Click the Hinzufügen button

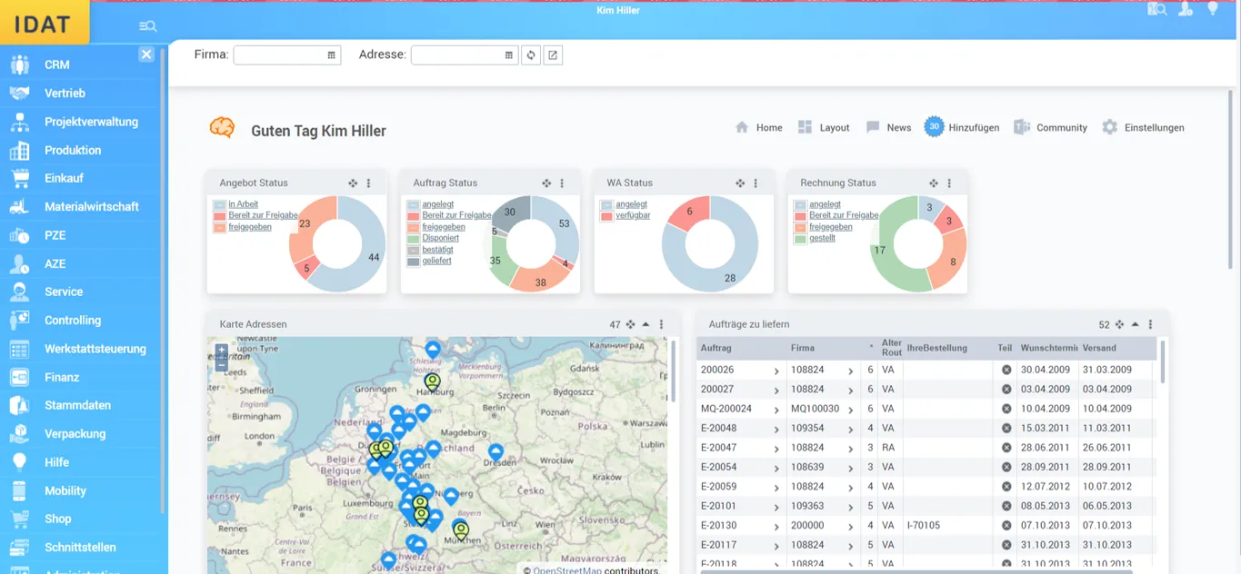click(962, 128)
